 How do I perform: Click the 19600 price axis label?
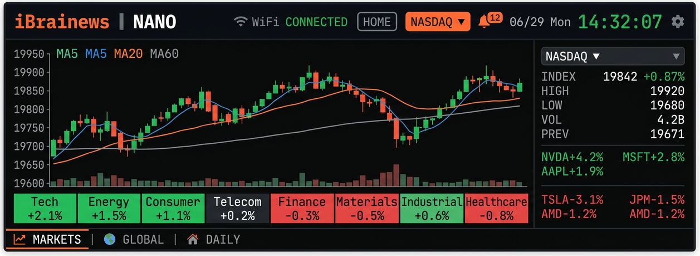click(x=28, y=183)
